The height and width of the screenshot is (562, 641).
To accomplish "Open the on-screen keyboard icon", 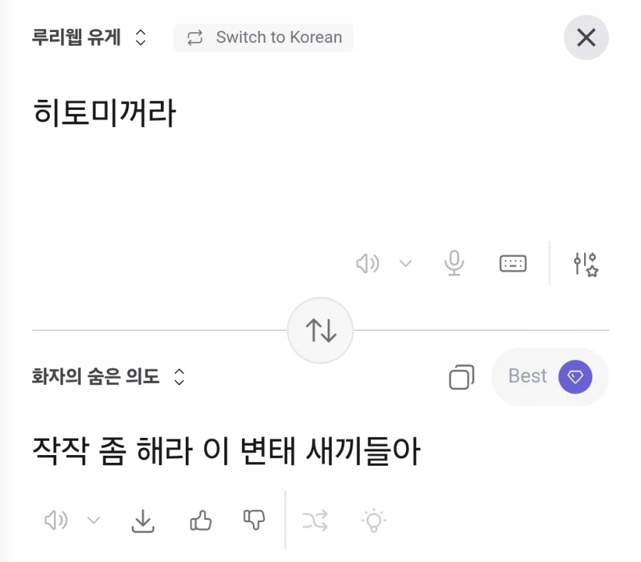I will coord(513,263).
